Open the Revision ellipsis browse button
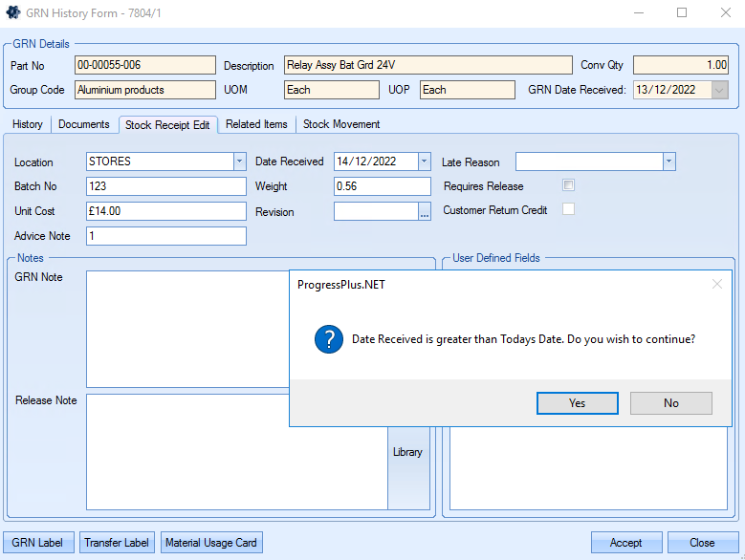Viewport: 745px width, 560px height. coord(425,212)
